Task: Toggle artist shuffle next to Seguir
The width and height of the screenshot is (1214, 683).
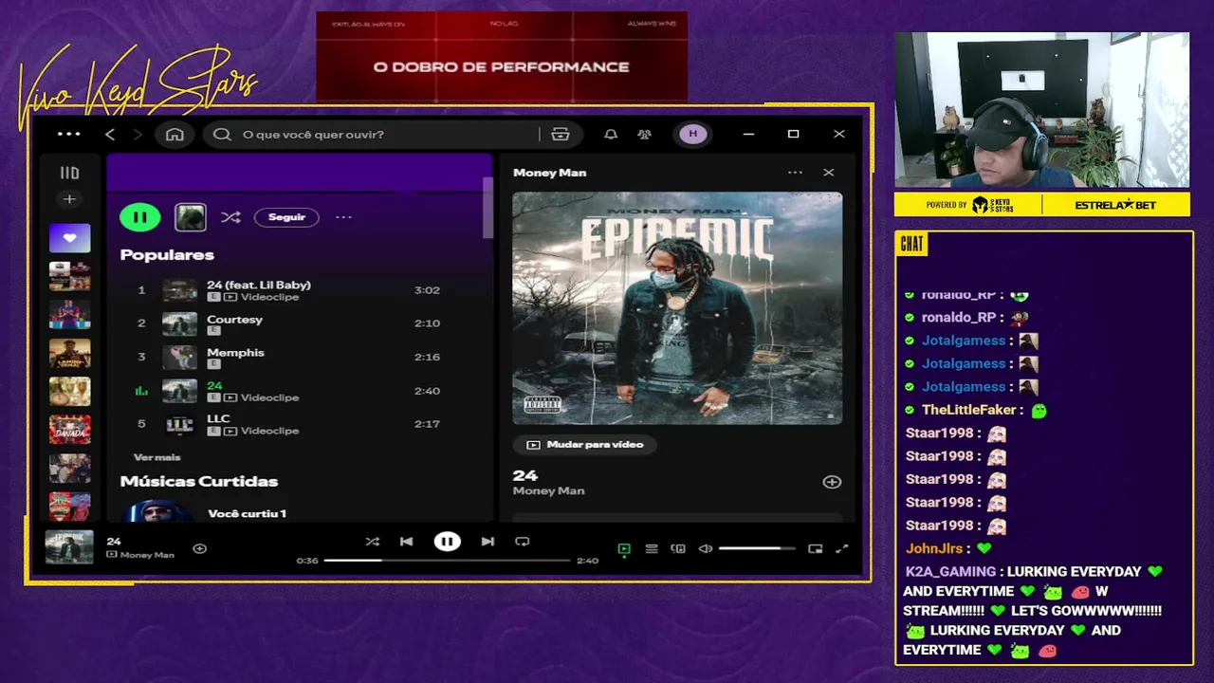Action: tap(230, 217)
